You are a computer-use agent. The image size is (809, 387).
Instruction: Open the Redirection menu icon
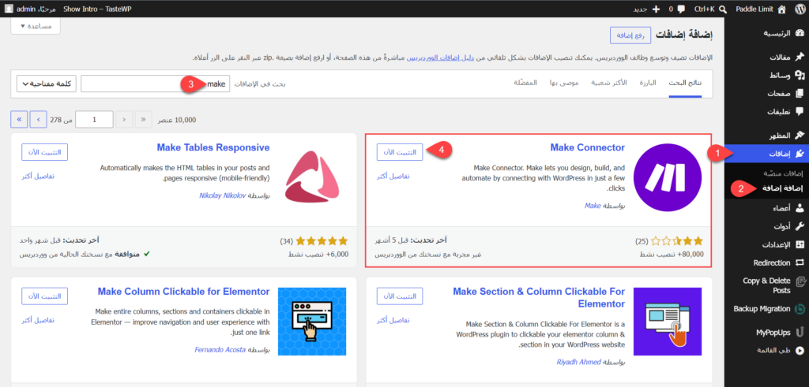(x=800, y=263)
